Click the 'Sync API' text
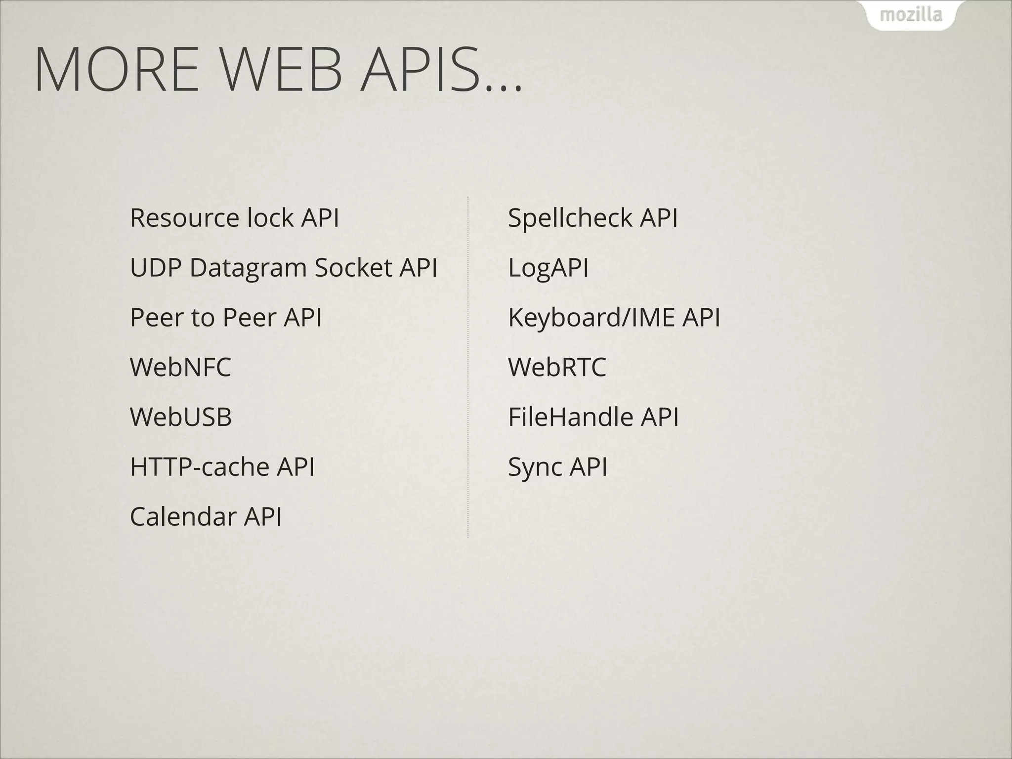The height and width of the screenshot is (759, 1012). [x=558, y=468]
